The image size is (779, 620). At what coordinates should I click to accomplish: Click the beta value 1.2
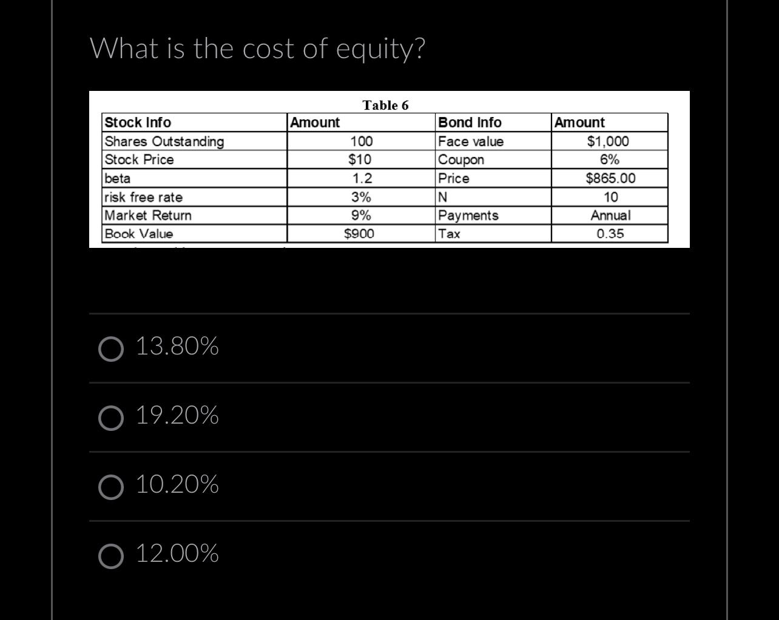coord(360,178)
